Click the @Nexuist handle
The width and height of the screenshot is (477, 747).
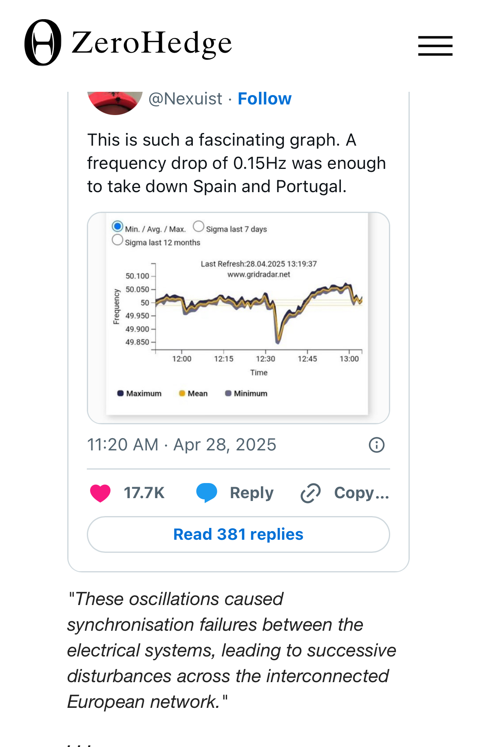185,99
